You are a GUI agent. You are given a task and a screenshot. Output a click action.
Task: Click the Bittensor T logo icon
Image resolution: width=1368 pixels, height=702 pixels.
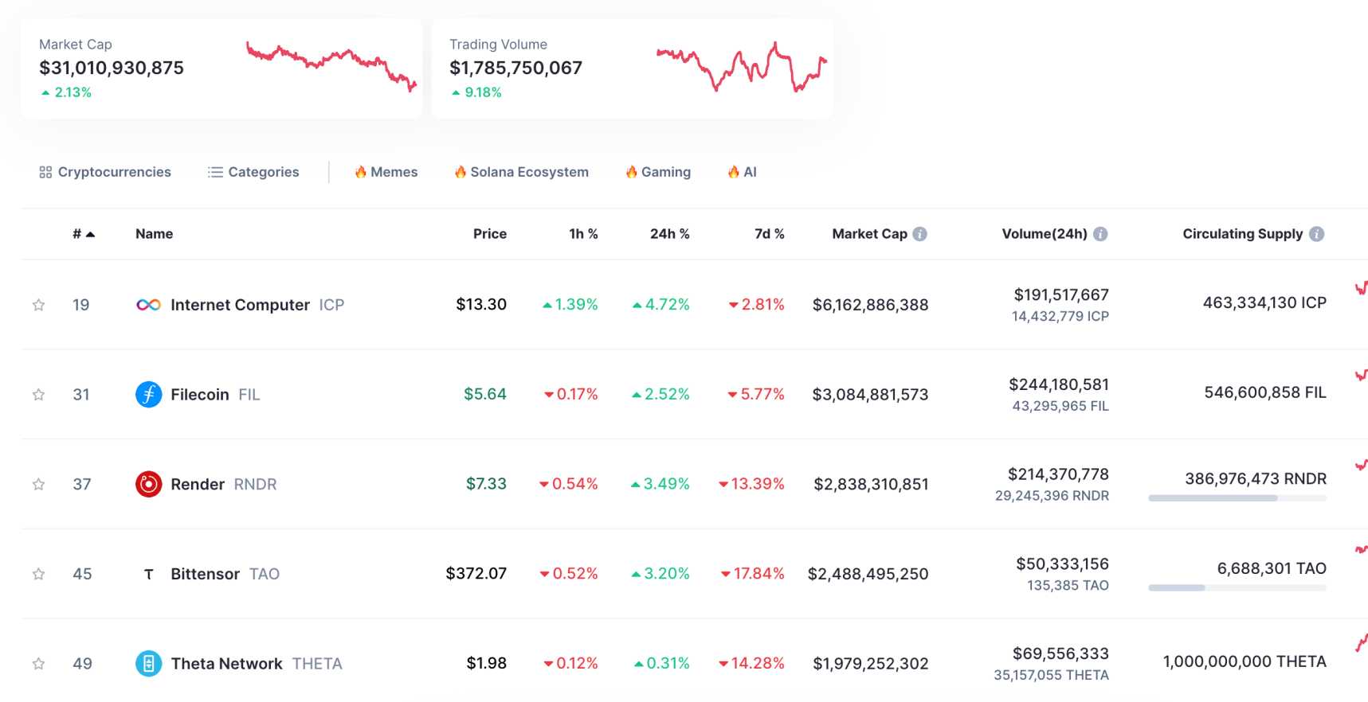(x=148, y=574)
